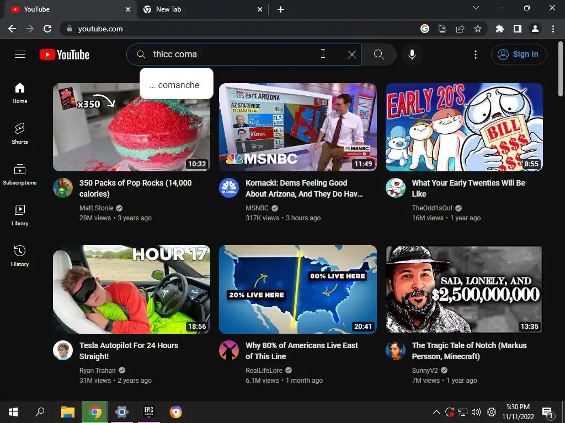Close the New Tab tab
Screen dimensions: 565x423
[x=260, y=10]
